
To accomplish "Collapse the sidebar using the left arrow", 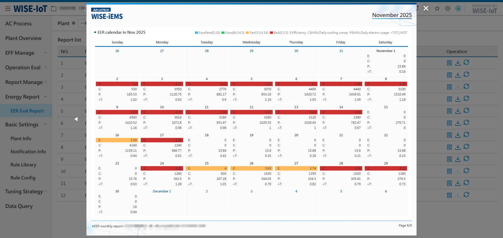I will 76,119.
